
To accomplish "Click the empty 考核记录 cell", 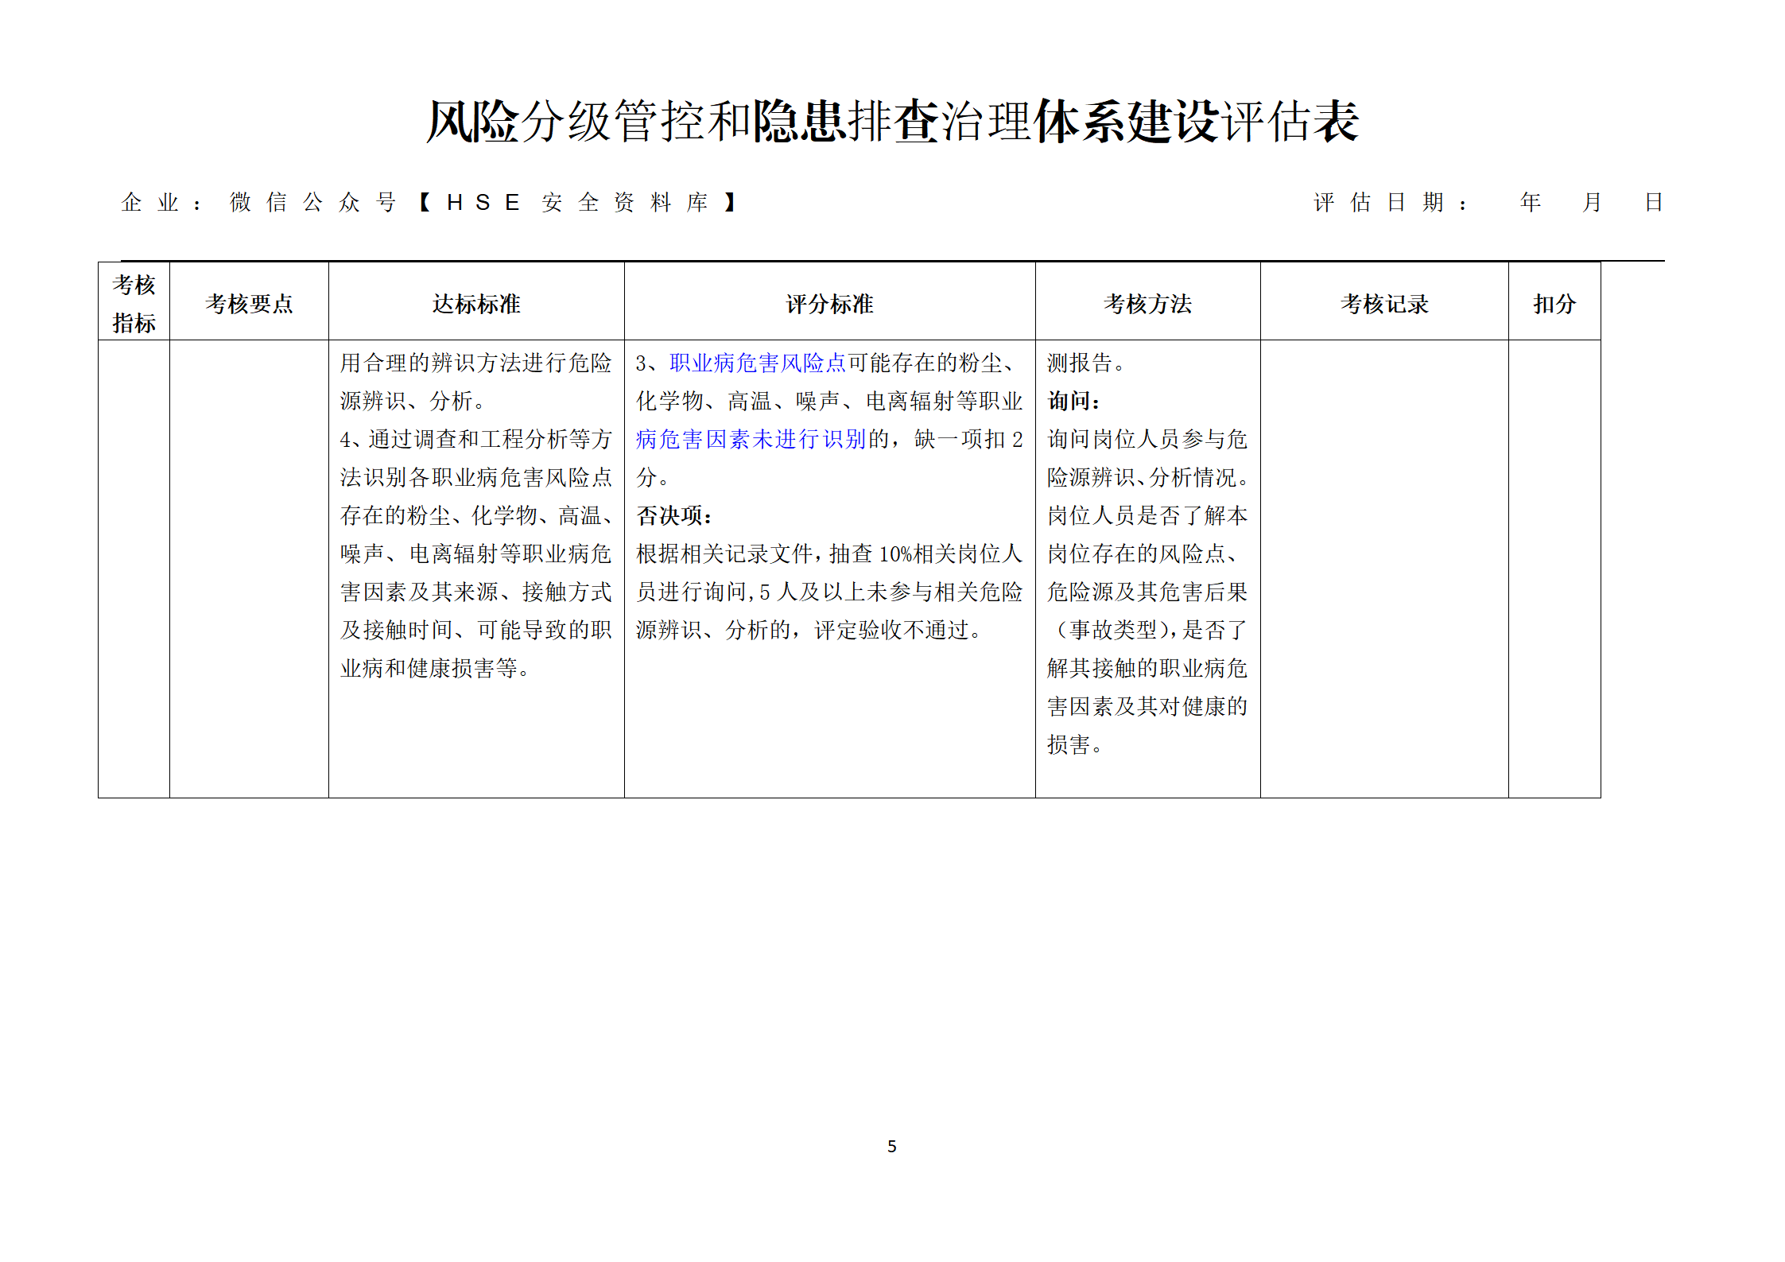I will pyautogui.click(x=1383, y=569).
